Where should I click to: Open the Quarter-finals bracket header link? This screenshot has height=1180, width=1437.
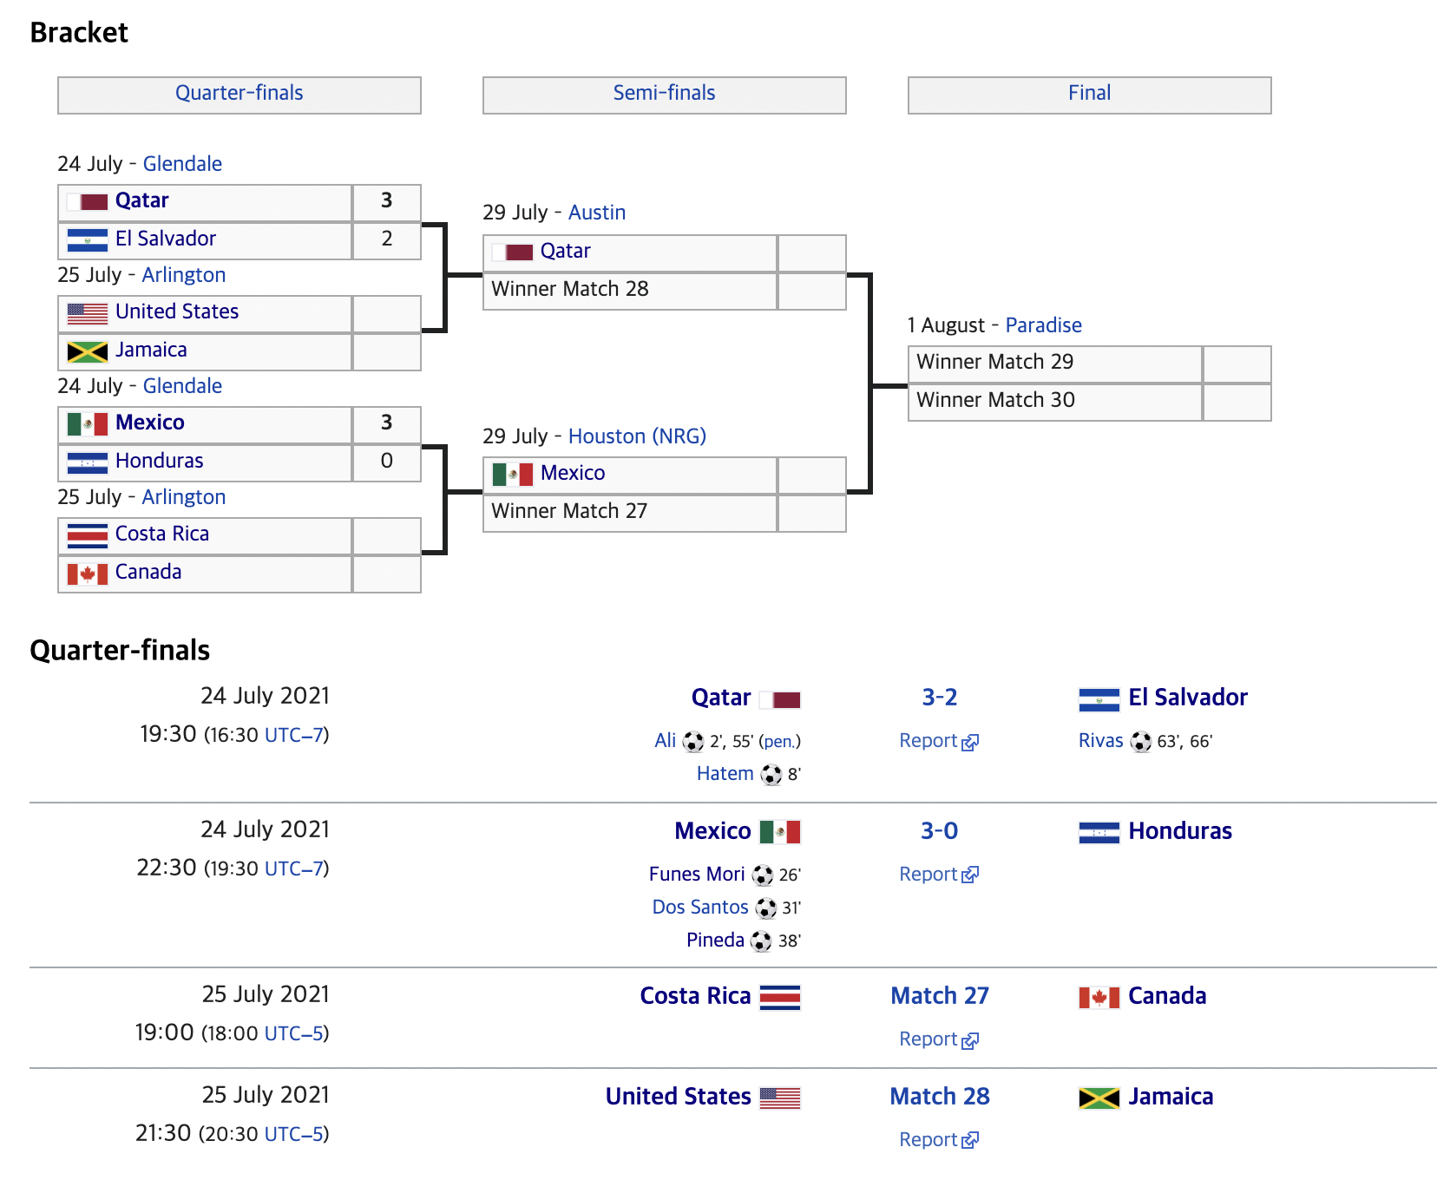[239, 93]
